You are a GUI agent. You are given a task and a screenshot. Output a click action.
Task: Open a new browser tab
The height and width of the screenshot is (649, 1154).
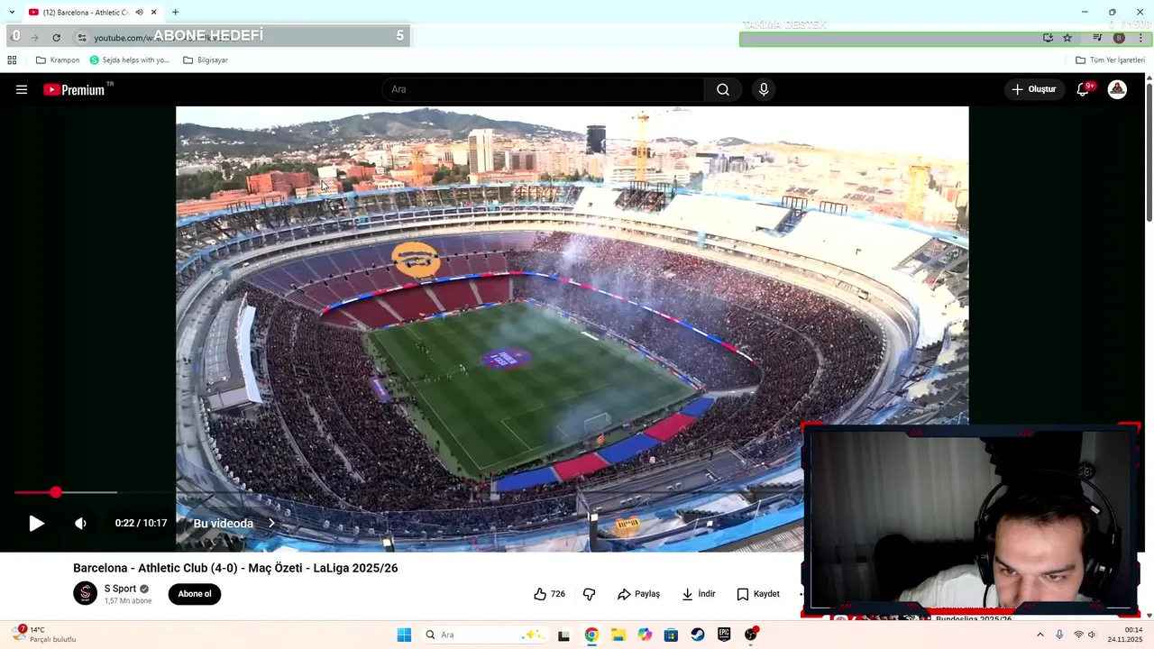click(175, 12)
